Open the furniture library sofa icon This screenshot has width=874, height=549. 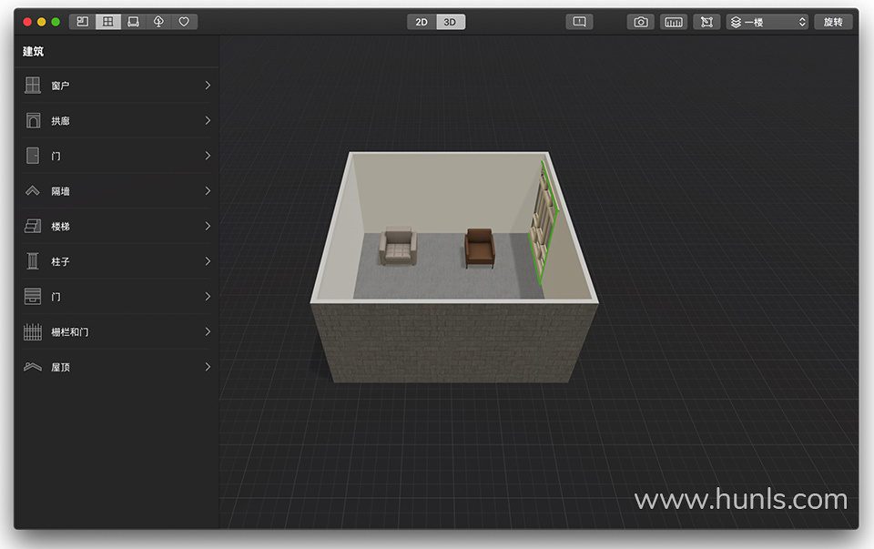pyautogui.click(x=133, y=22)
